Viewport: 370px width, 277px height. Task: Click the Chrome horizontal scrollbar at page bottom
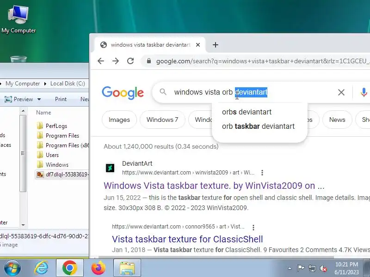[216, 258]
